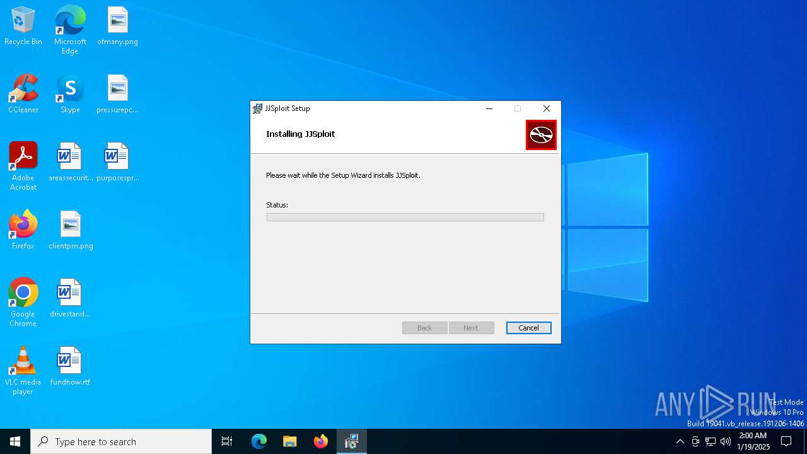Viewport: 807px width, 454px height.
Task: Select the fundhow.rtf document icon
Action: 70,366
